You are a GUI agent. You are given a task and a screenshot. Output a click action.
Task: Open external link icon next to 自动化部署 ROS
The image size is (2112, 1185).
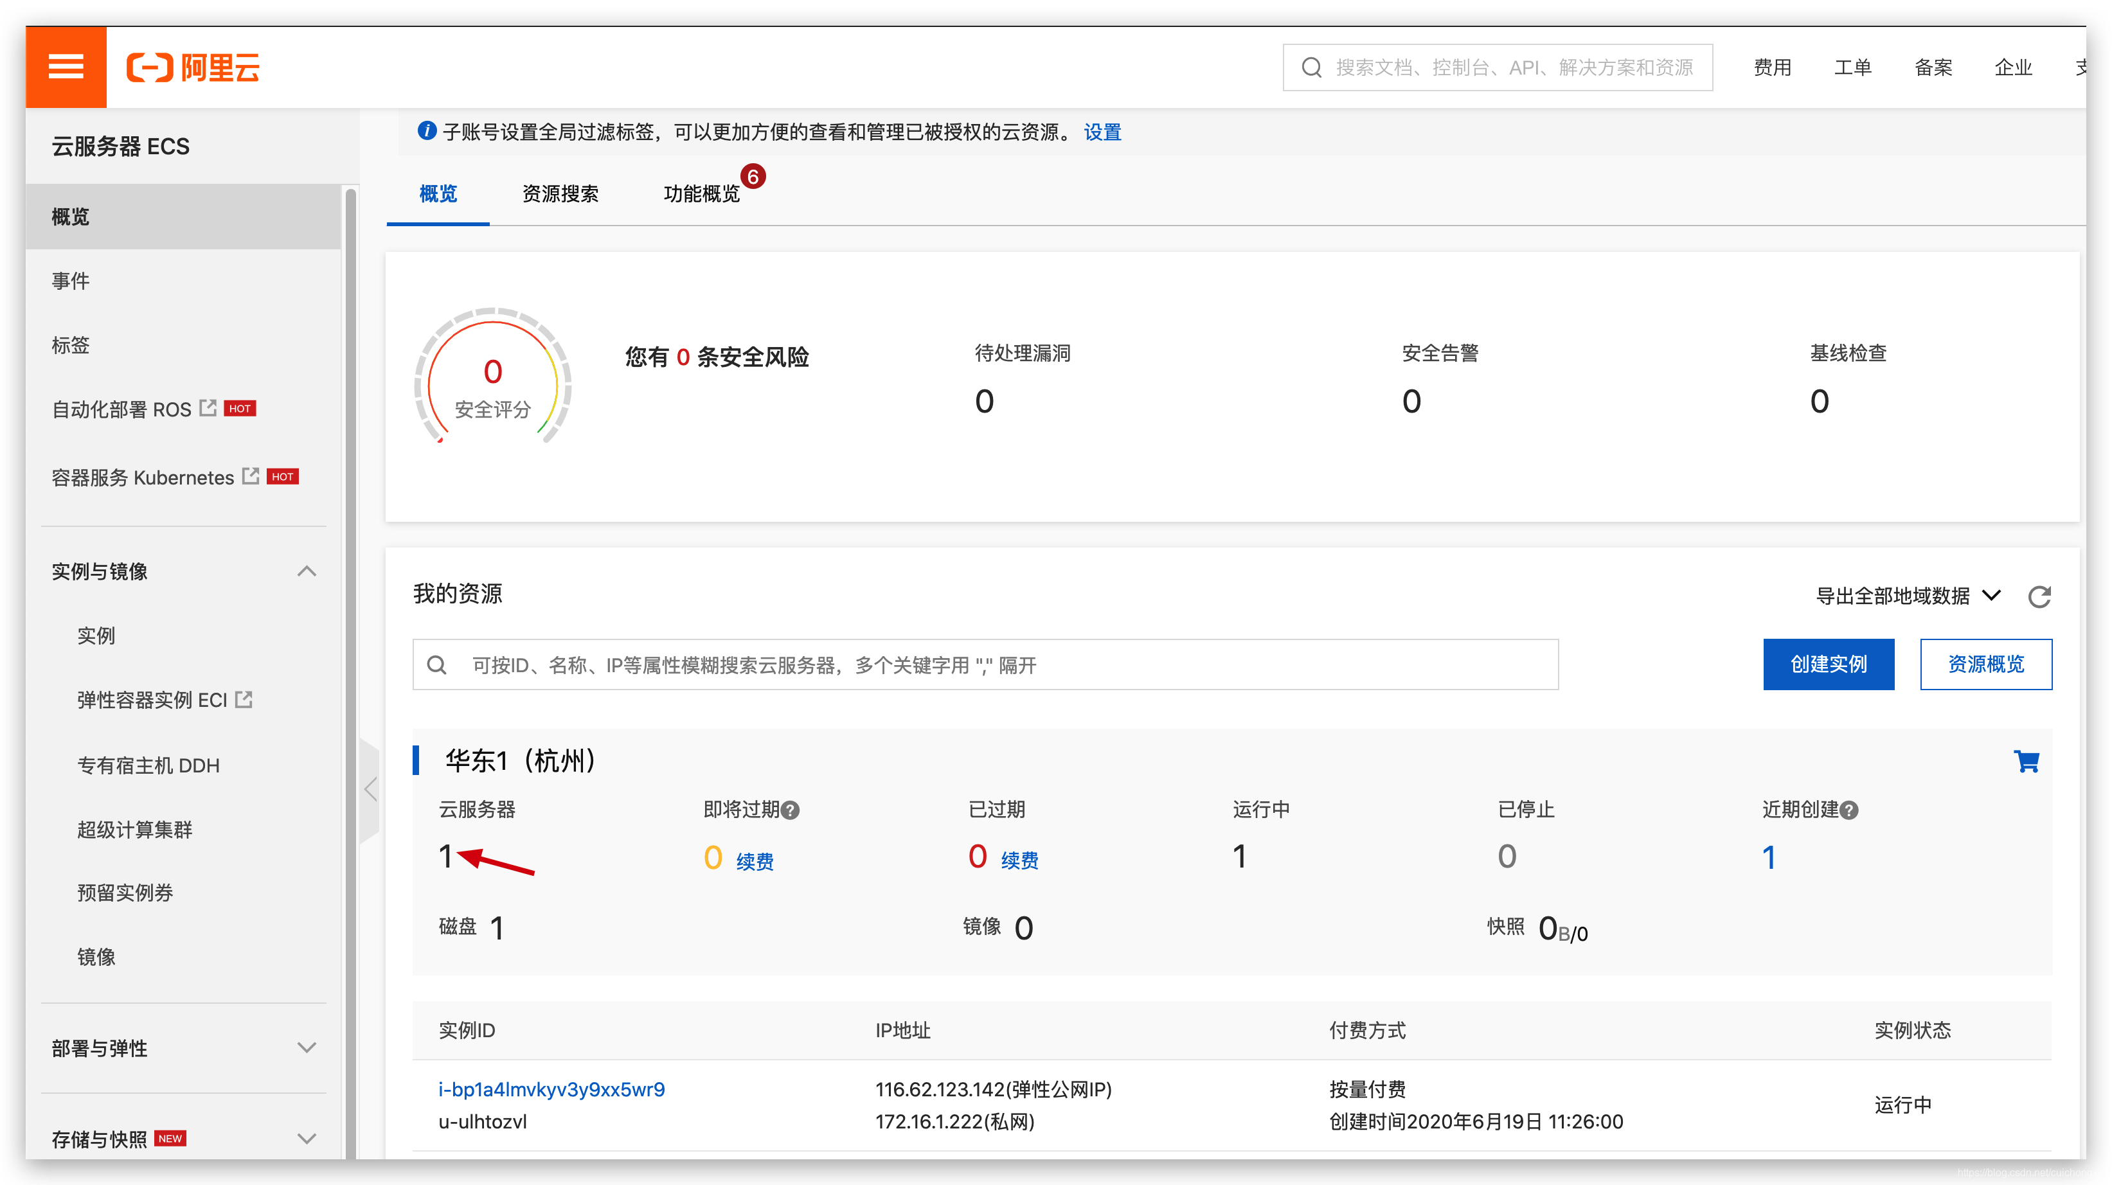pos(208,408)
